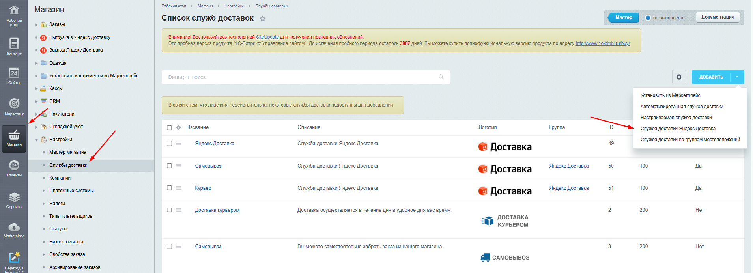The image size is (753, 273).
Task: Select Служба доставки по группам местоположений
Action: (690, 140)
